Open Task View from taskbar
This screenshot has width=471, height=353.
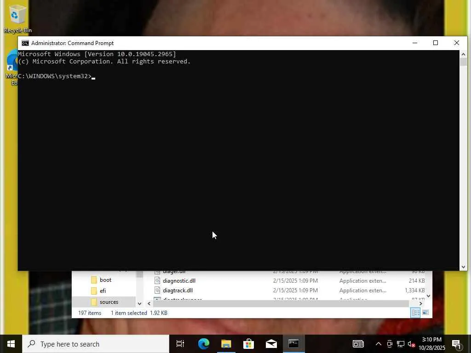pos(180,344)
